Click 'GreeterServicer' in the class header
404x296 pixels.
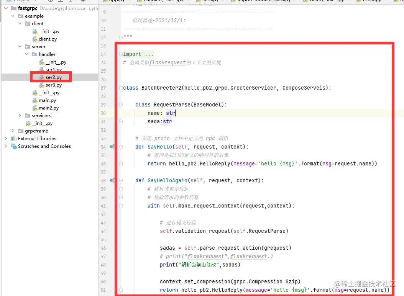click(253, 88)
